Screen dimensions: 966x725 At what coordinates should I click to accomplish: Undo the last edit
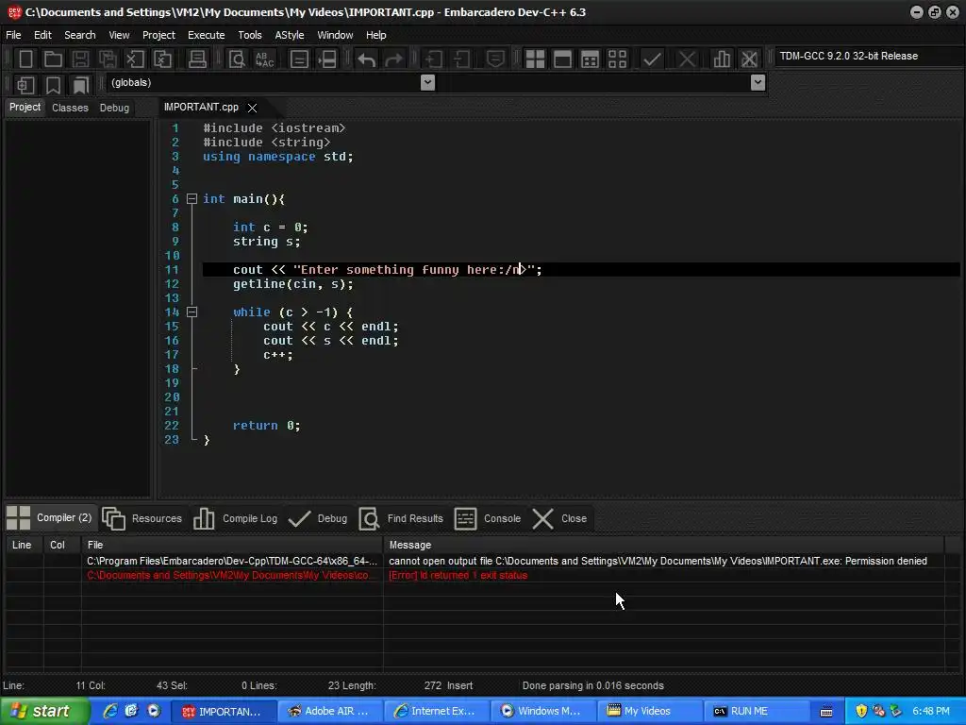(x=367, y=59)
